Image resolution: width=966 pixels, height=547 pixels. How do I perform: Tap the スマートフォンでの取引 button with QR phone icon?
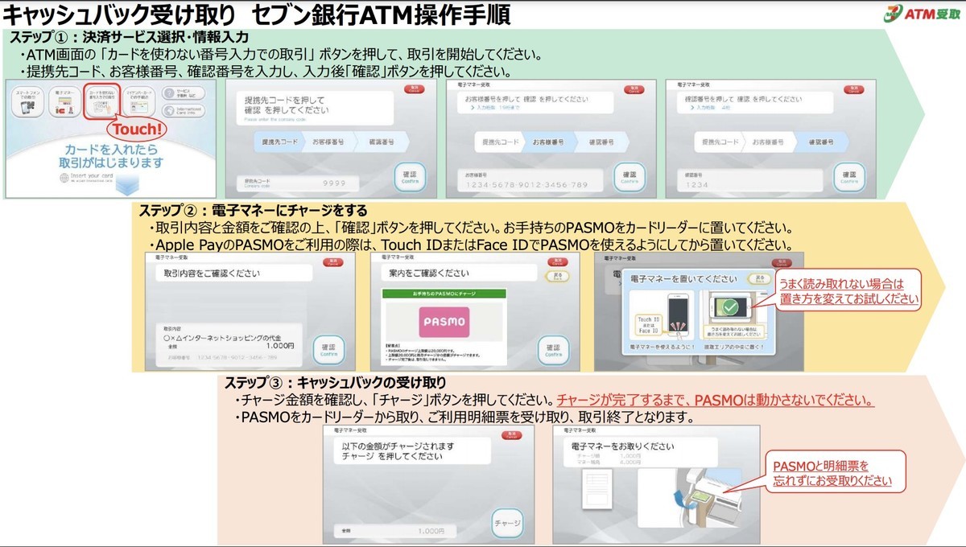click(x=28, y=102)
